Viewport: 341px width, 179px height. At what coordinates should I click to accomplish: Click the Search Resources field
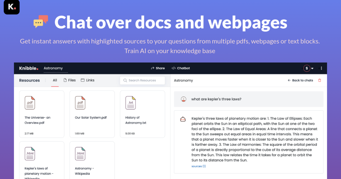142,80
